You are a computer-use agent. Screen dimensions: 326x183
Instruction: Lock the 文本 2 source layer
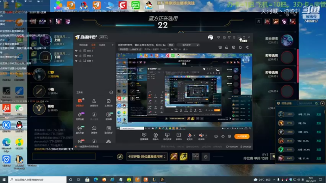(80, 50)
